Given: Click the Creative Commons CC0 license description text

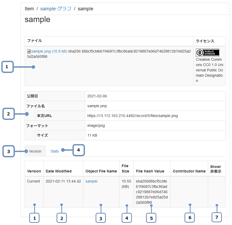Looking at the screenshot, I should (x=209, y=70).
